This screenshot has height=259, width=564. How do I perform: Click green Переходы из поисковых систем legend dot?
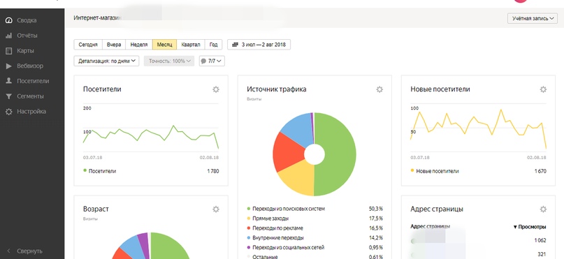point(249,208)
